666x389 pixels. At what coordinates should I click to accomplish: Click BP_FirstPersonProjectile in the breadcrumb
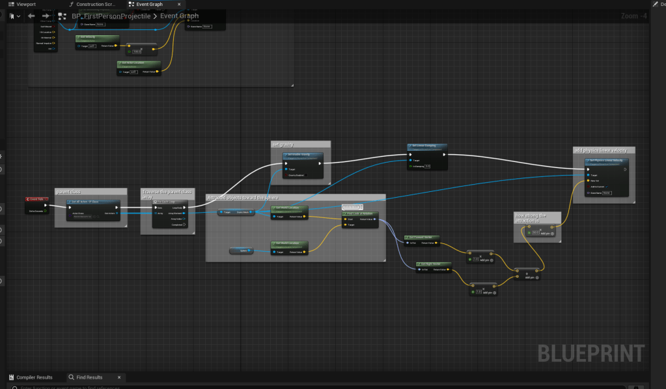click(x=111, y=16)
